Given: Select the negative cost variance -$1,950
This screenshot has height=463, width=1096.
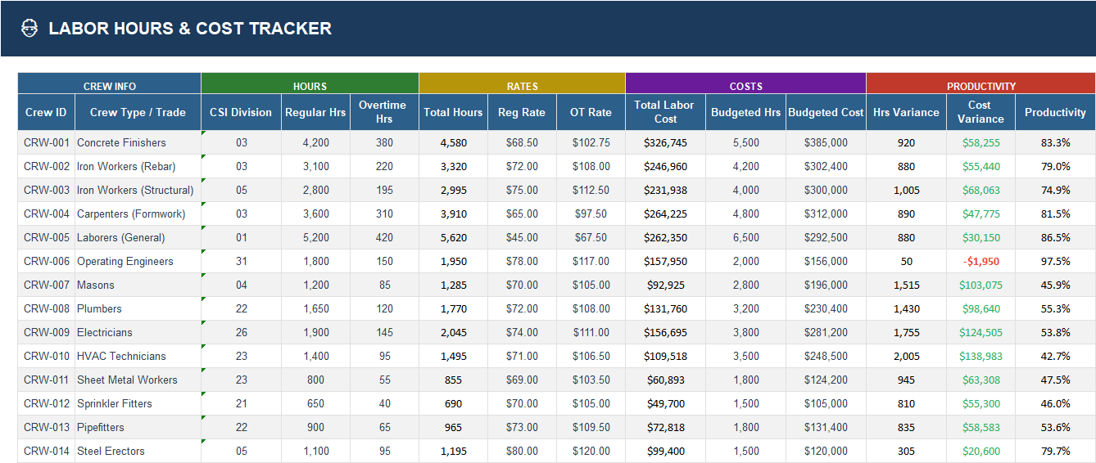Looking at the screenshot, I should [x=981, y=261].
